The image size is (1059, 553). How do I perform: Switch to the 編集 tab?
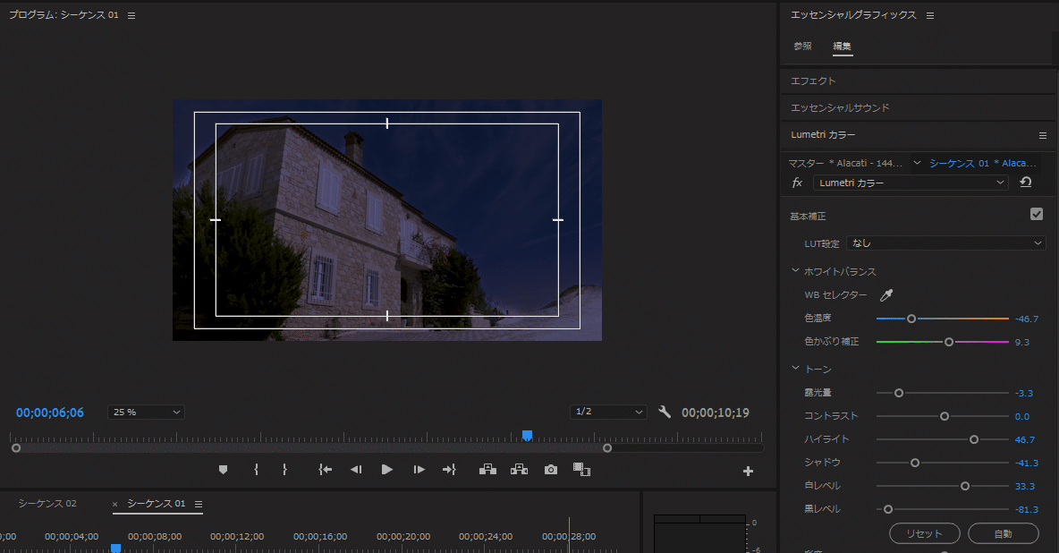843,46
